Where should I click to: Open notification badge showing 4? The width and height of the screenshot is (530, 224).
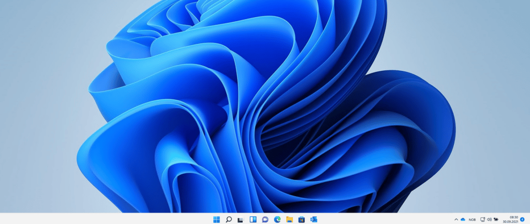pyautogui.click(x=523, y=219)
